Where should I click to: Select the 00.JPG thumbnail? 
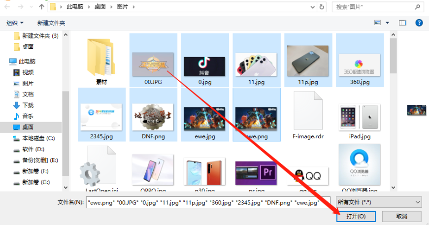click(x=153, y=64)
